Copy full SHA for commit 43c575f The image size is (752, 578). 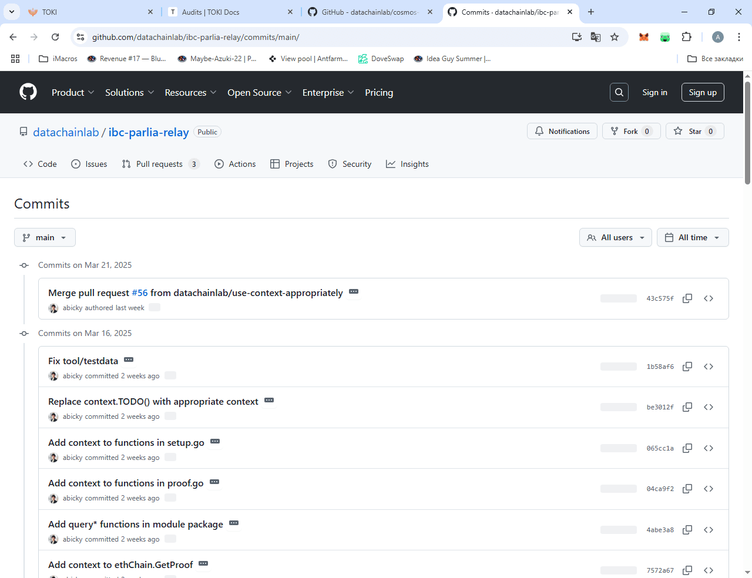687,298
